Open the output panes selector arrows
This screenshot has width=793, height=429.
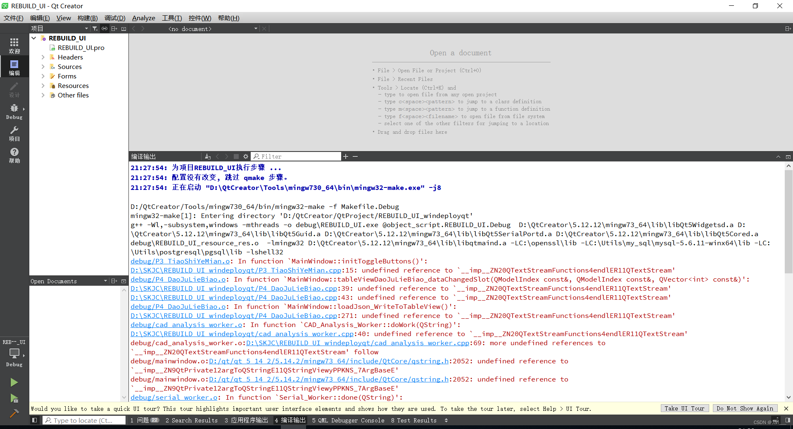pyautogui.click(x=446, y=420)
